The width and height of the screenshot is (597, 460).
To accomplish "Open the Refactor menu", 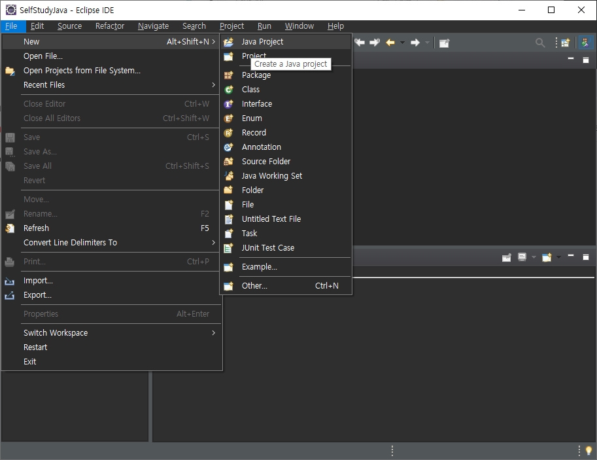I will click(110, 26).
